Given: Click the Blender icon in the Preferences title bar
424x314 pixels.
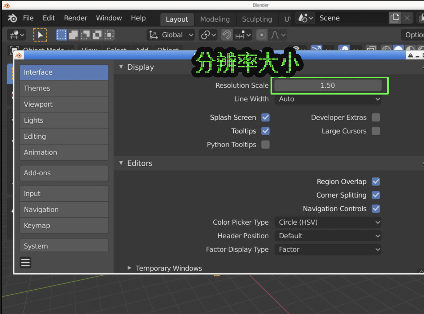Looking at the screenshot, I should (x=19, y=55).
